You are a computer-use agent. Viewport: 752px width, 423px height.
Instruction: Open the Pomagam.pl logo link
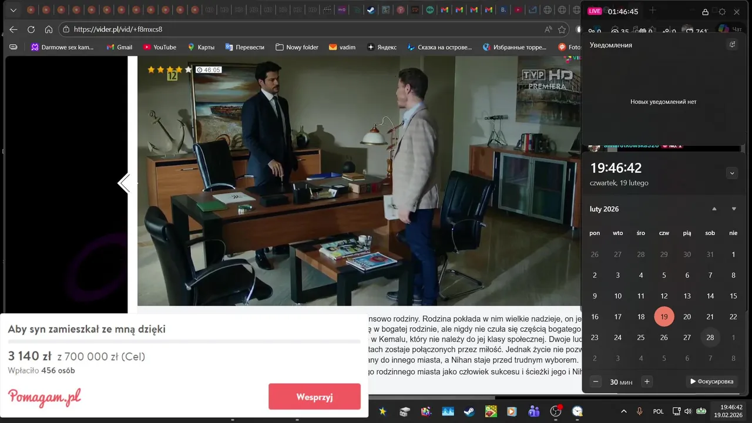[x=45, y=397]
